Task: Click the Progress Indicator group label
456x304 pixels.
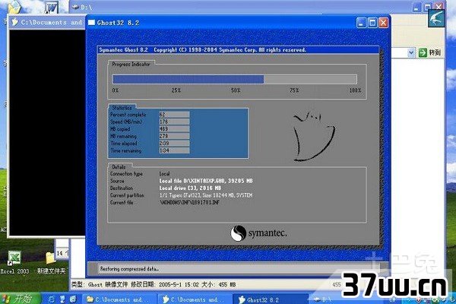Action: 131,65
